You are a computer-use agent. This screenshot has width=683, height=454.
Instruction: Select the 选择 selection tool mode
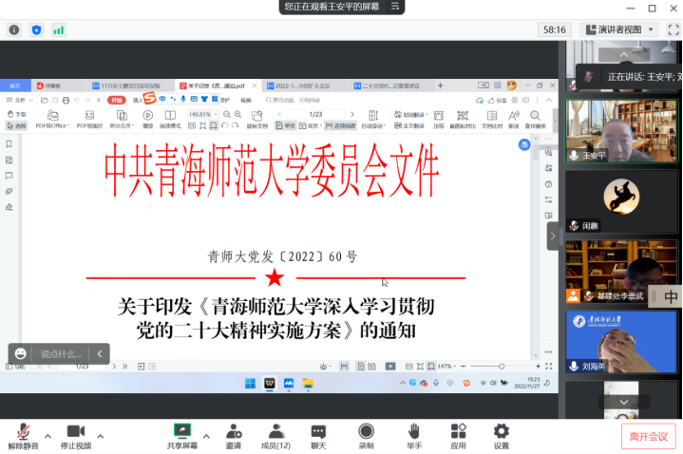click(16, 126)
